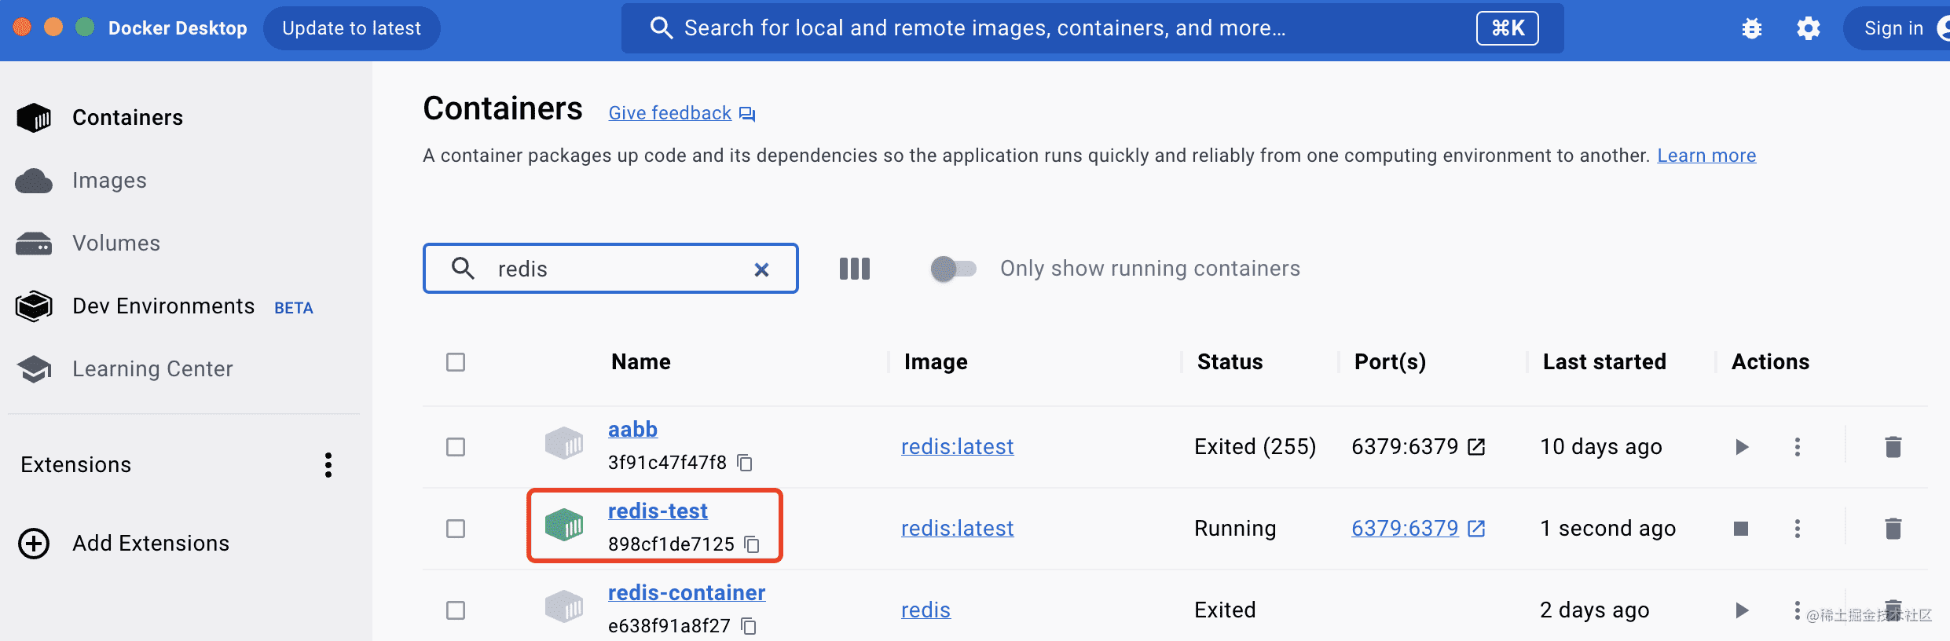Select the redis-test container checkbox
Screen dimensions: 1950x641
(x=456, y=529)
